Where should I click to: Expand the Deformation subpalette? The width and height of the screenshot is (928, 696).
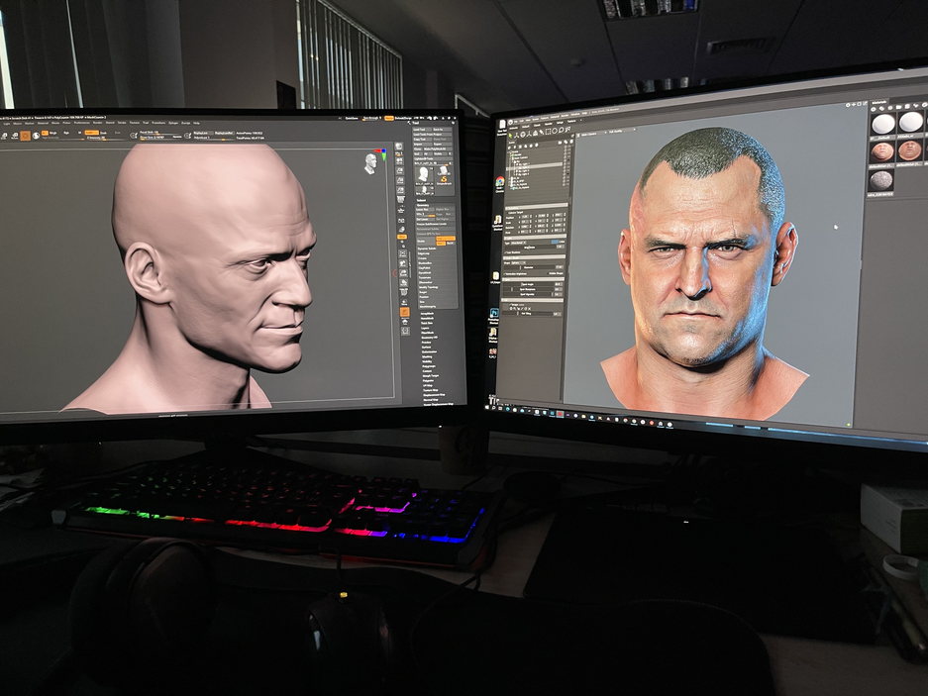point(429,351)
